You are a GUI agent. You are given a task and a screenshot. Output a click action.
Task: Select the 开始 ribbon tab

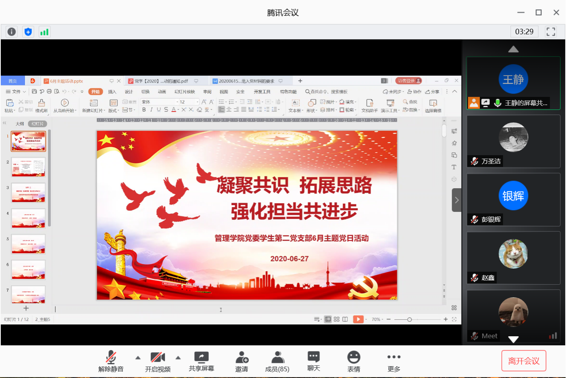click(x=95, y=92)
